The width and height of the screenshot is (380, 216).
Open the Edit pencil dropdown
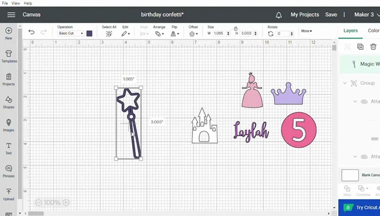coord(126,34)
